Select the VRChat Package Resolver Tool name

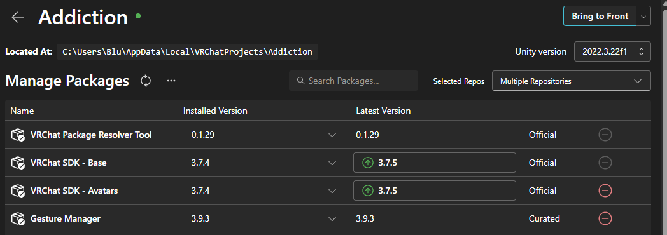coord(91,135)
